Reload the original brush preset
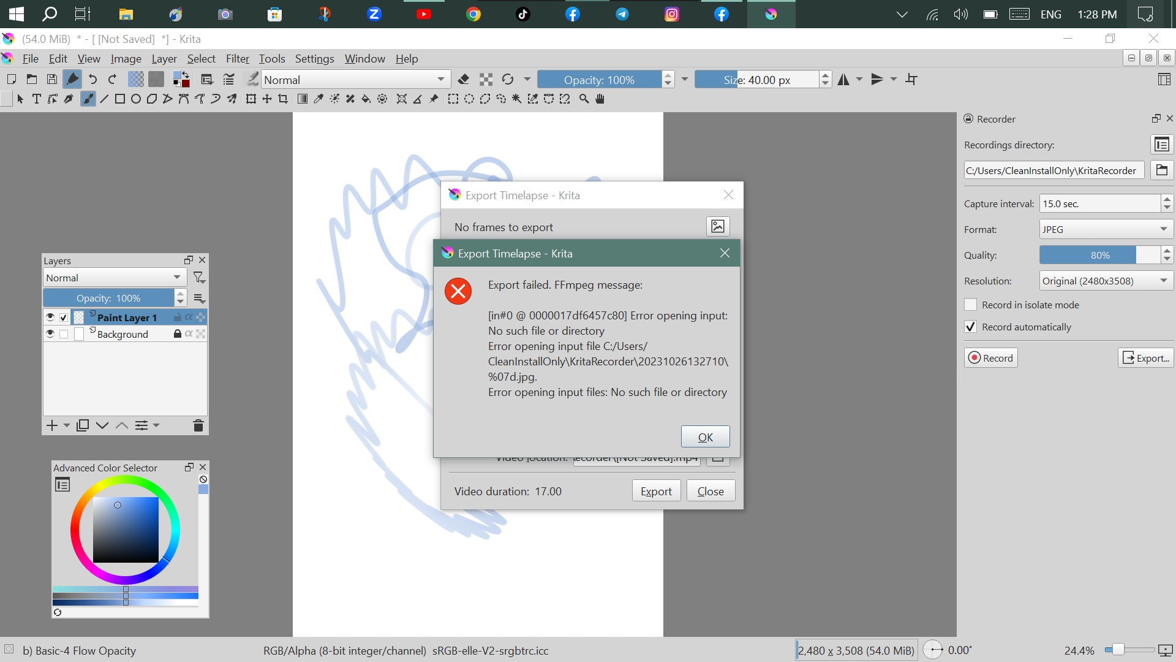This screenshot has height=662, width=1176. [508, 79]
